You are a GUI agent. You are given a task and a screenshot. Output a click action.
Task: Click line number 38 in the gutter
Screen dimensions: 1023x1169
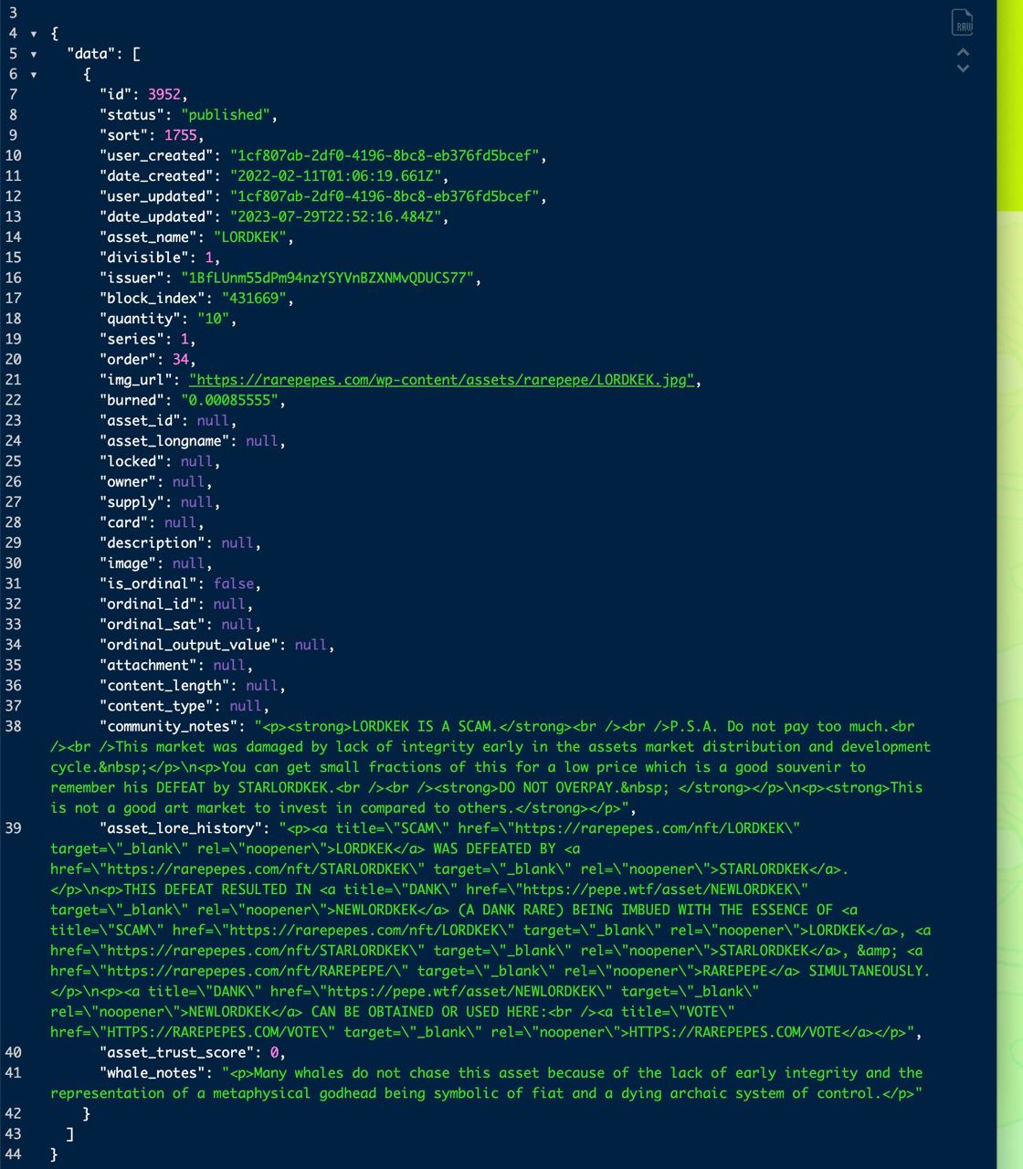click(13, 727)
